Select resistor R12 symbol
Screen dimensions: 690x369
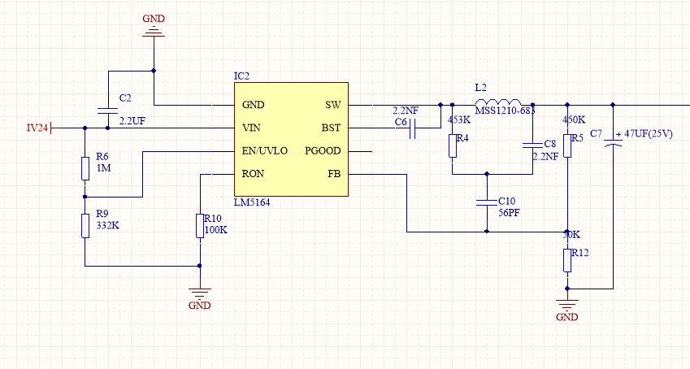pyautogui.click(x=567, y=260)
